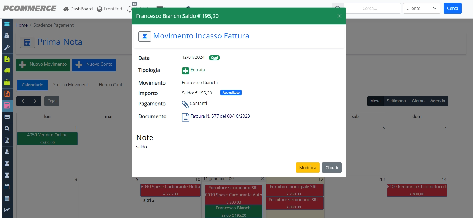Open the shopping bag sidebar icon

(7, 82)
